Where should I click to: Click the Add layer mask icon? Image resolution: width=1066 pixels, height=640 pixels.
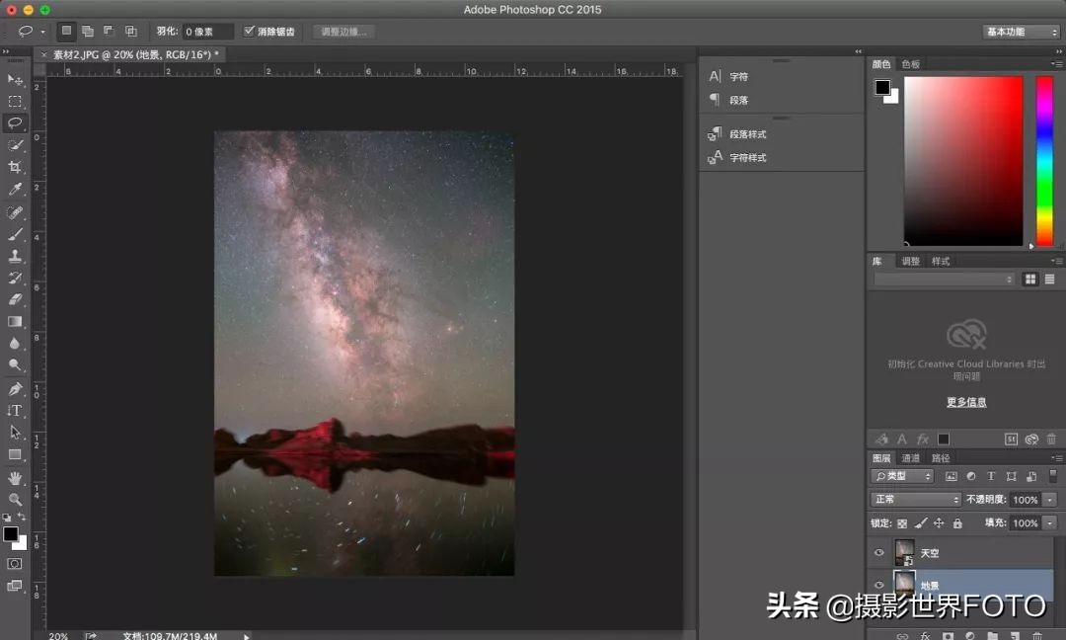point(947,635)
